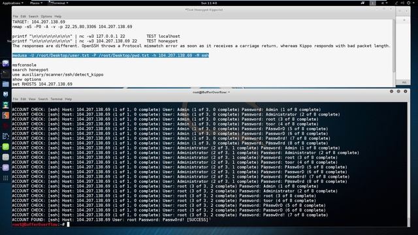Show all applications grid in dock
The height and width of the screenshot is (235, 418).
(6, 178)
